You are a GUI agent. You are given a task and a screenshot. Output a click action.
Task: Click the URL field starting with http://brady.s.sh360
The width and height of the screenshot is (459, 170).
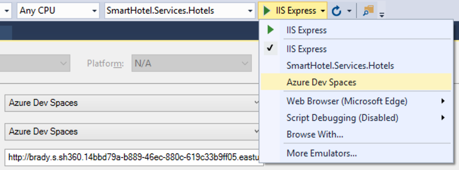(x=134, y=157)
